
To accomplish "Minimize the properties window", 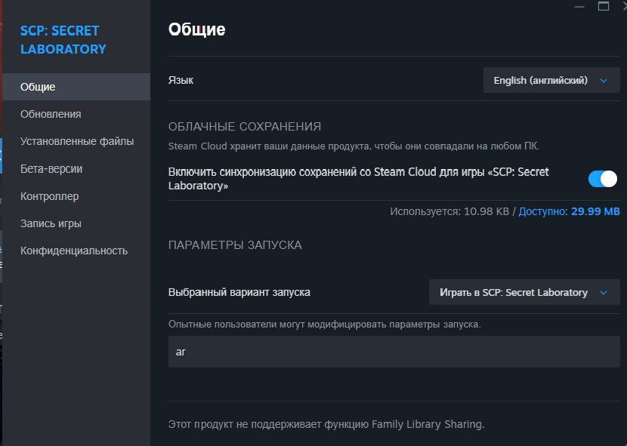I will coord(579,6).
